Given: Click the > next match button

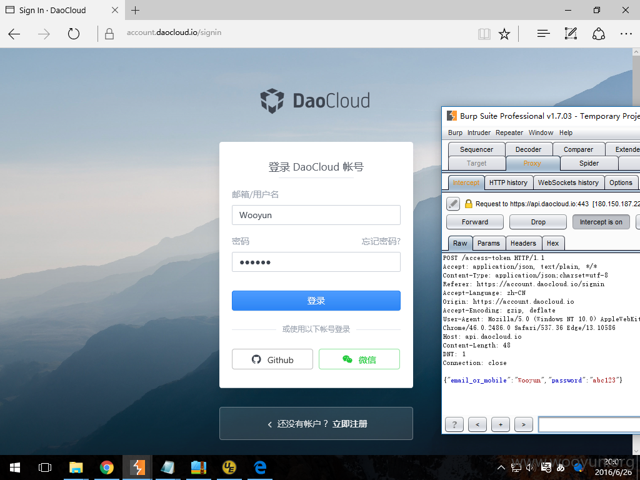Looking at the screenshot, I should [x=524, y=424].
